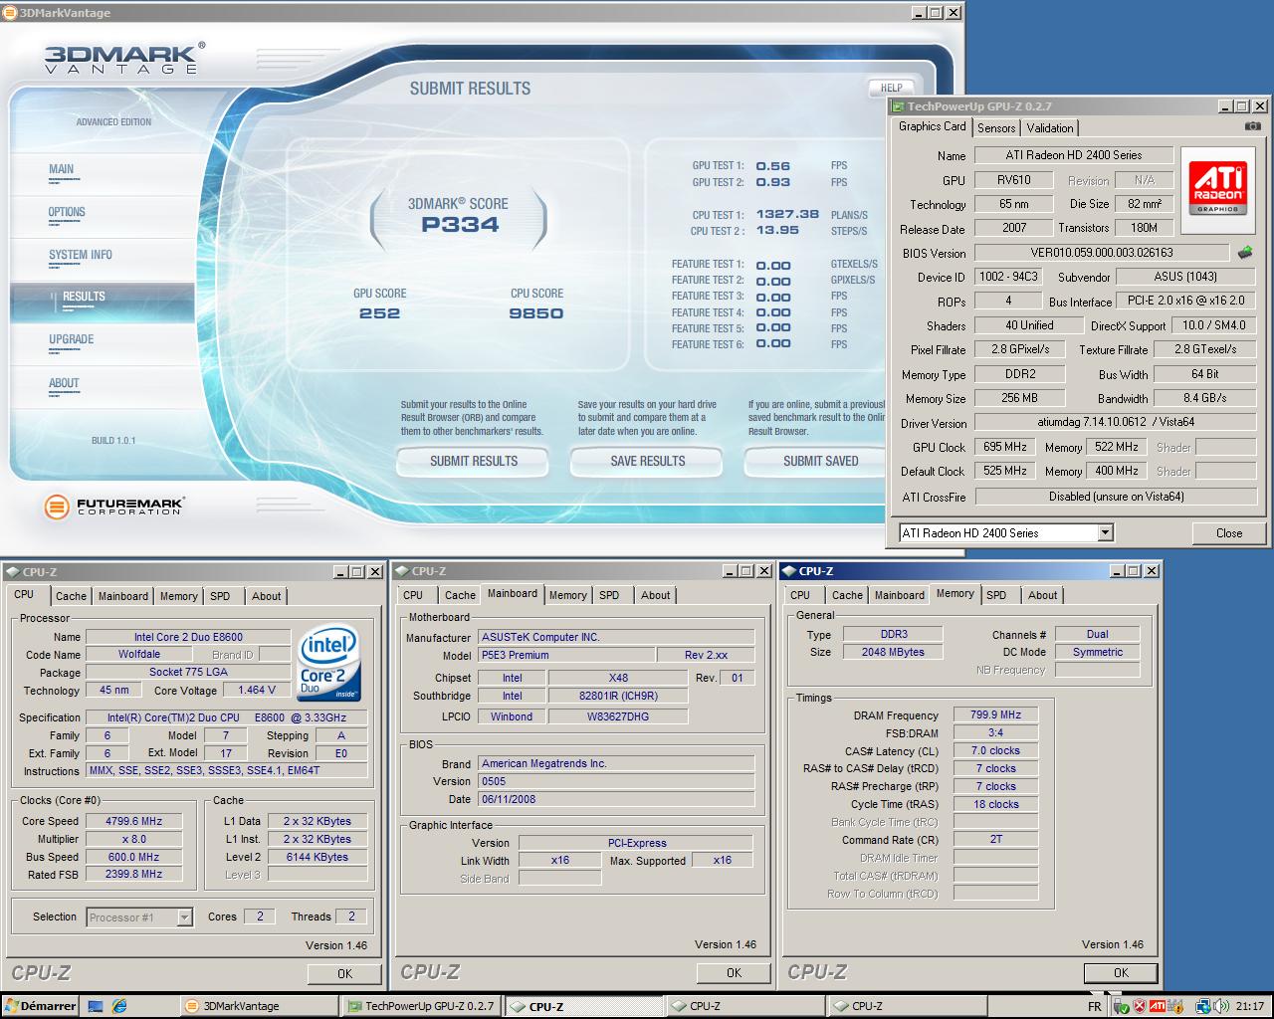Click the FR language indicator

(x=1095, y=1006)
